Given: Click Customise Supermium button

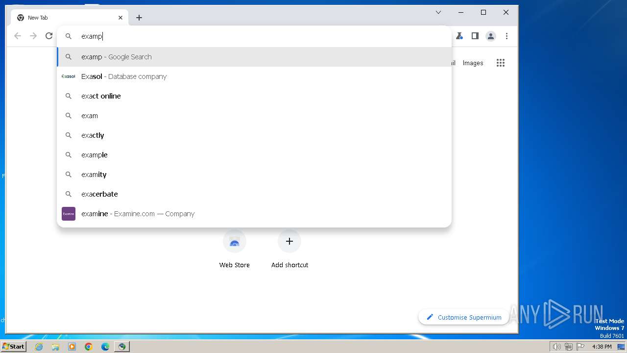Looking at the screenshot, I should point(464,317).
